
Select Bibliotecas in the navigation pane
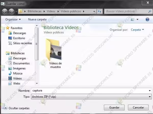coord(18,53)
